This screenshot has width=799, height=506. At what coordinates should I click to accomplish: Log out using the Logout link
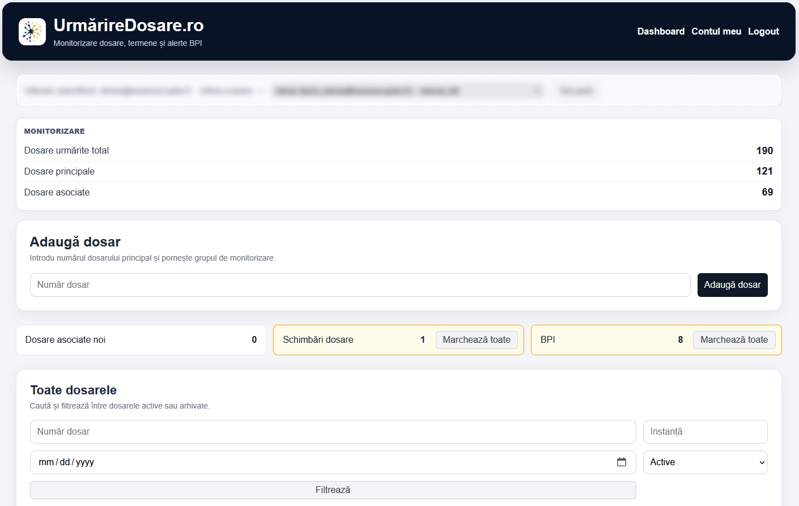[763, 31]
